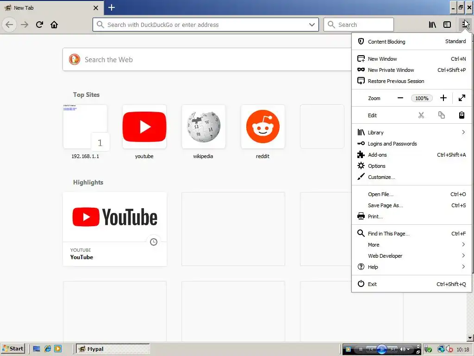Open the YouTube highlight card

tap(115, 229)
